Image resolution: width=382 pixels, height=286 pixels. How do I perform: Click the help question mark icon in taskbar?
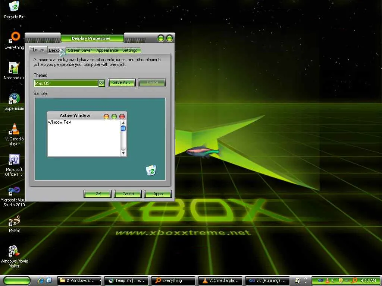(297, 281)
